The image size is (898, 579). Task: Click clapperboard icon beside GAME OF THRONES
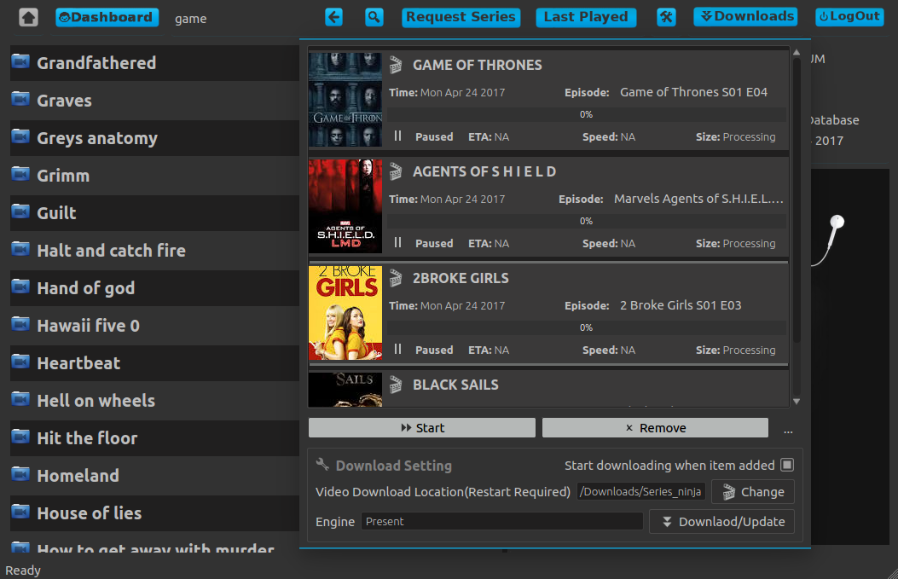tap(396, 65)
